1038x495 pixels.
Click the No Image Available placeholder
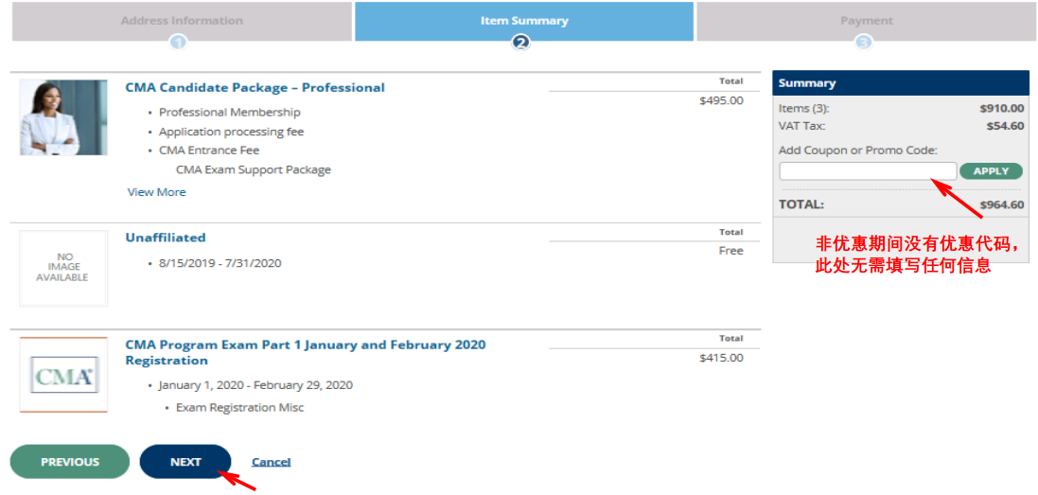tap(63, 268)
